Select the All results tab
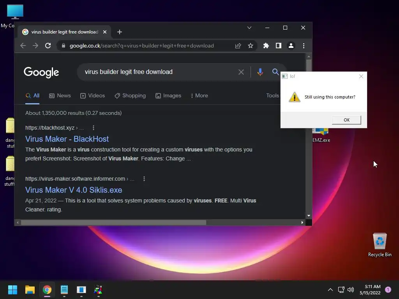 [32, 96]
